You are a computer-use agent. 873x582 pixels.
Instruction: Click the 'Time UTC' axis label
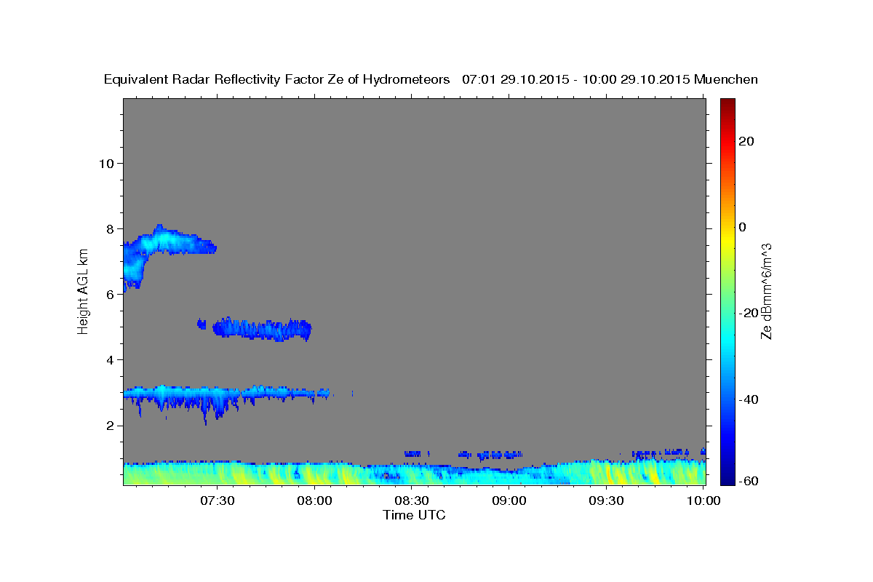pos(414,515)
